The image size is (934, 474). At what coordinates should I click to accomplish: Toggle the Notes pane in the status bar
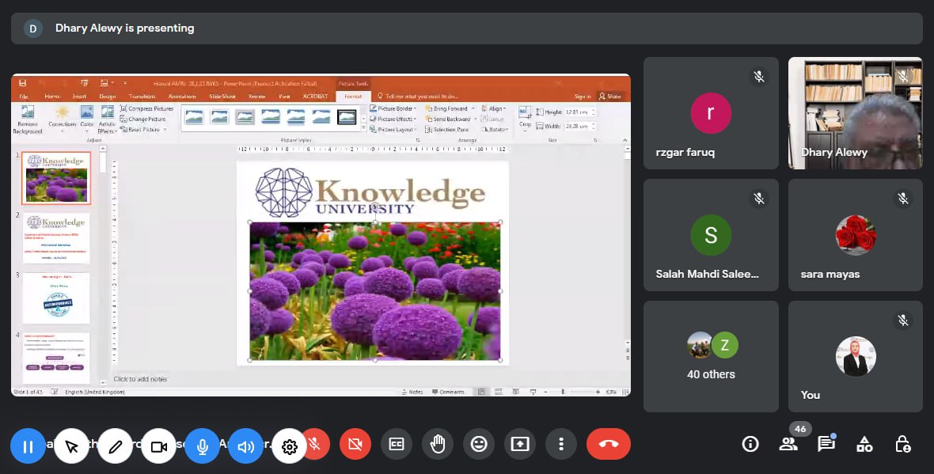click(412, 392)
